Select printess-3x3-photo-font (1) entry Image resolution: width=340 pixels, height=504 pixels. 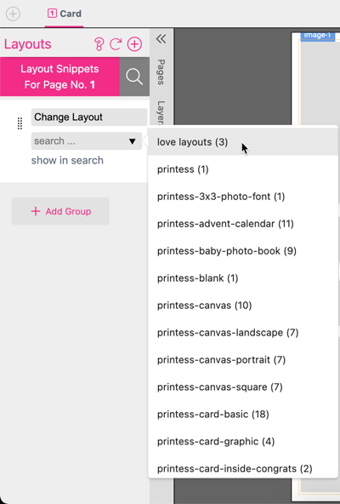[243, 197]
